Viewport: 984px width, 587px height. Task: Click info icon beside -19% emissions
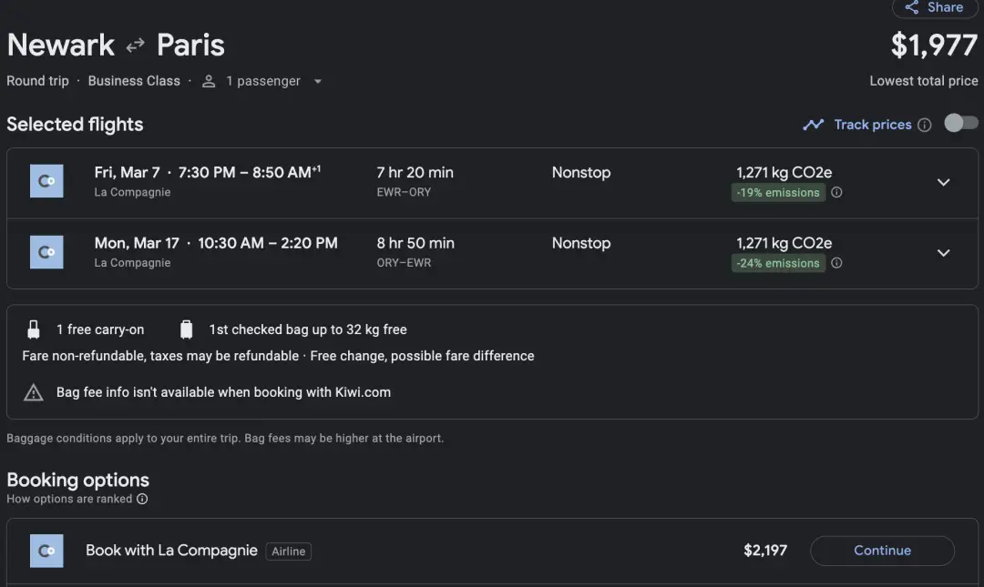point(836,193)
